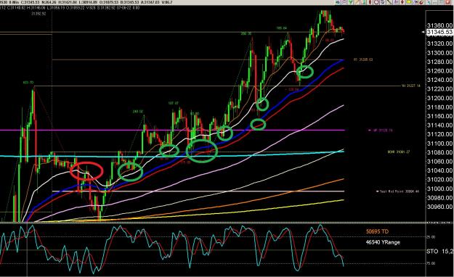Click the red vertical diamond toolbar icon
The width and height of the screenshot is (454, 277).
click(370, 2)
